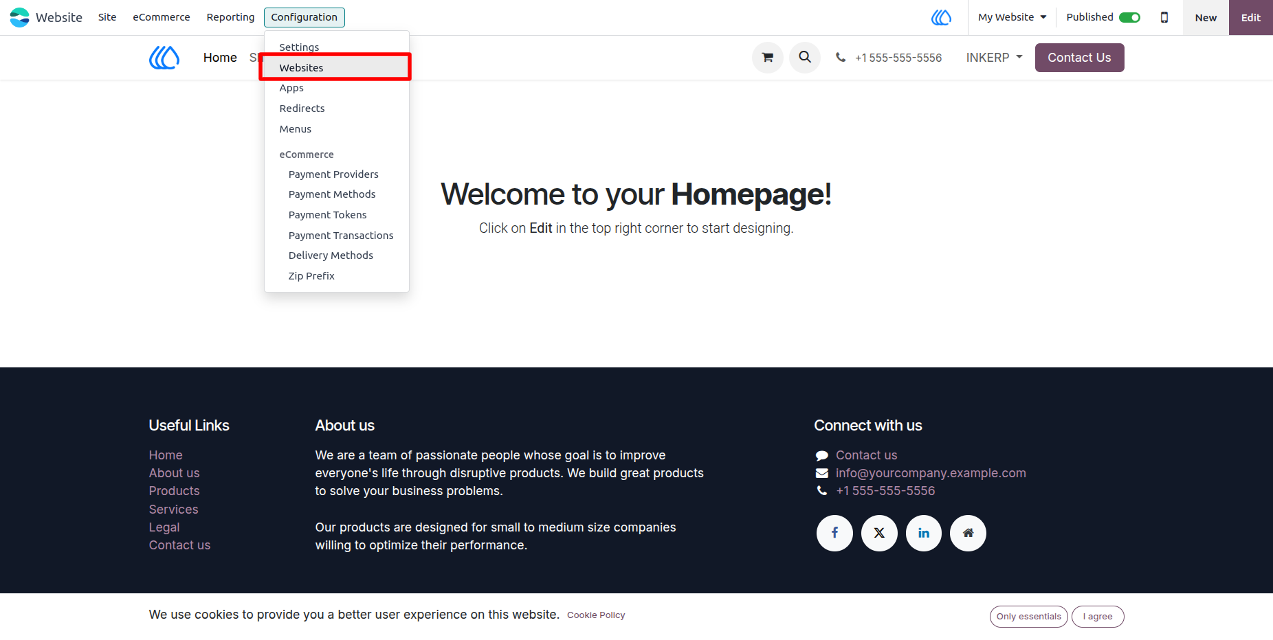Click the chat bubble icon in footer
This screenshot has height=640, width=1273.
pyautogui.click(x=821, y=455)
